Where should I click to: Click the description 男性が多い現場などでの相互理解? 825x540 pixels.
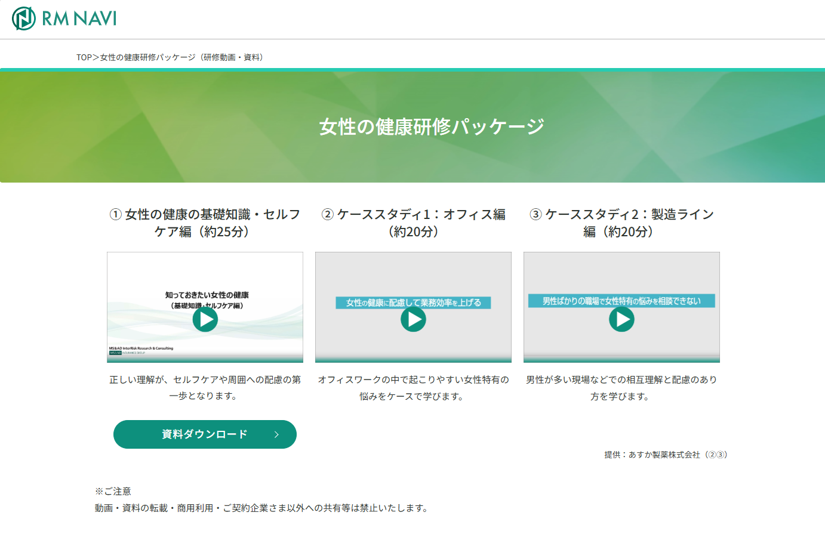(621, 387)
